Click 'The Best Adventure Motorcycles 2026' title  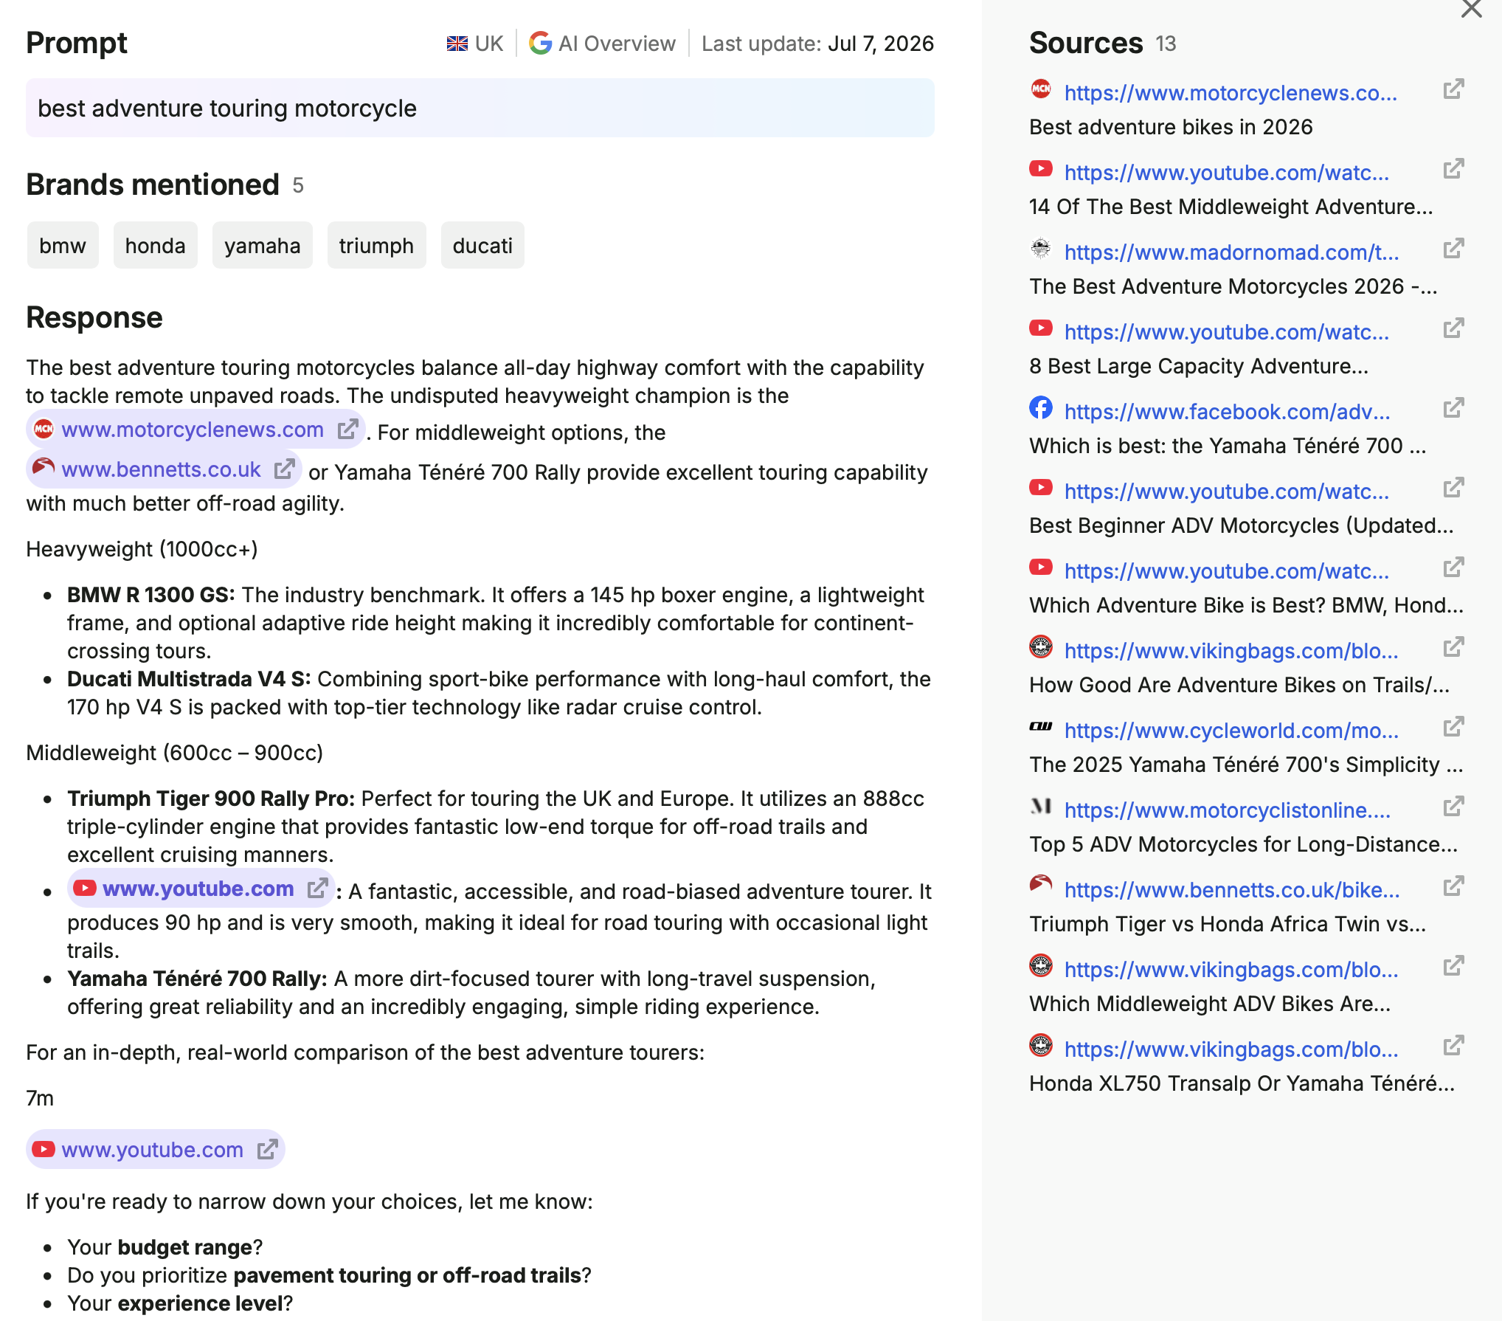pyautogui.click(x=1233, y=286)
